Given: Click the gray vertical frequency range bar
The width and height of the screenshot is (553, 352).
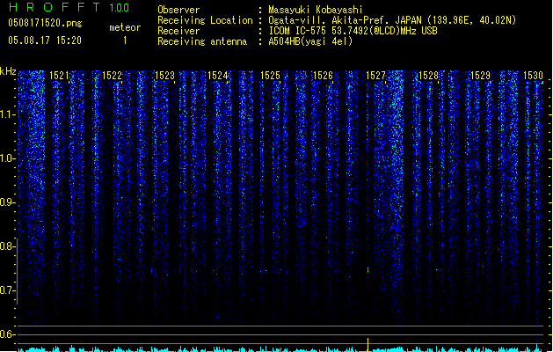Looking at the screenshot, I should 17,271.
